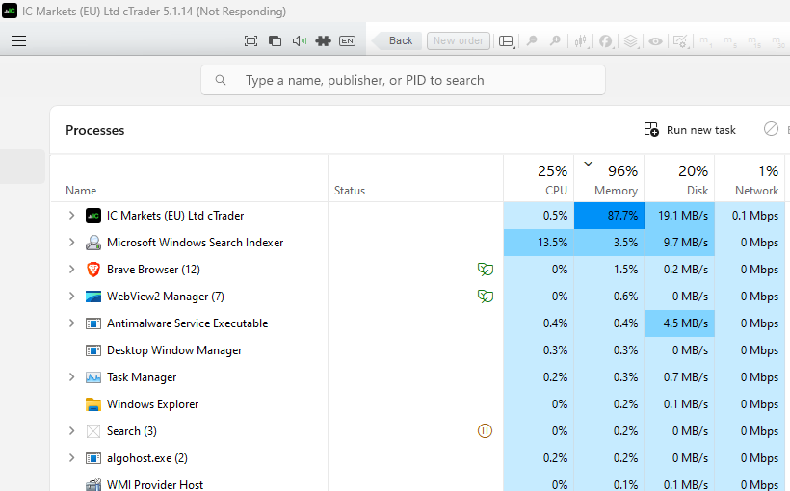Click the Run new task icon
Image resolution: width=790 pixels, height=491 pixels.
click(x=651, y=129)
